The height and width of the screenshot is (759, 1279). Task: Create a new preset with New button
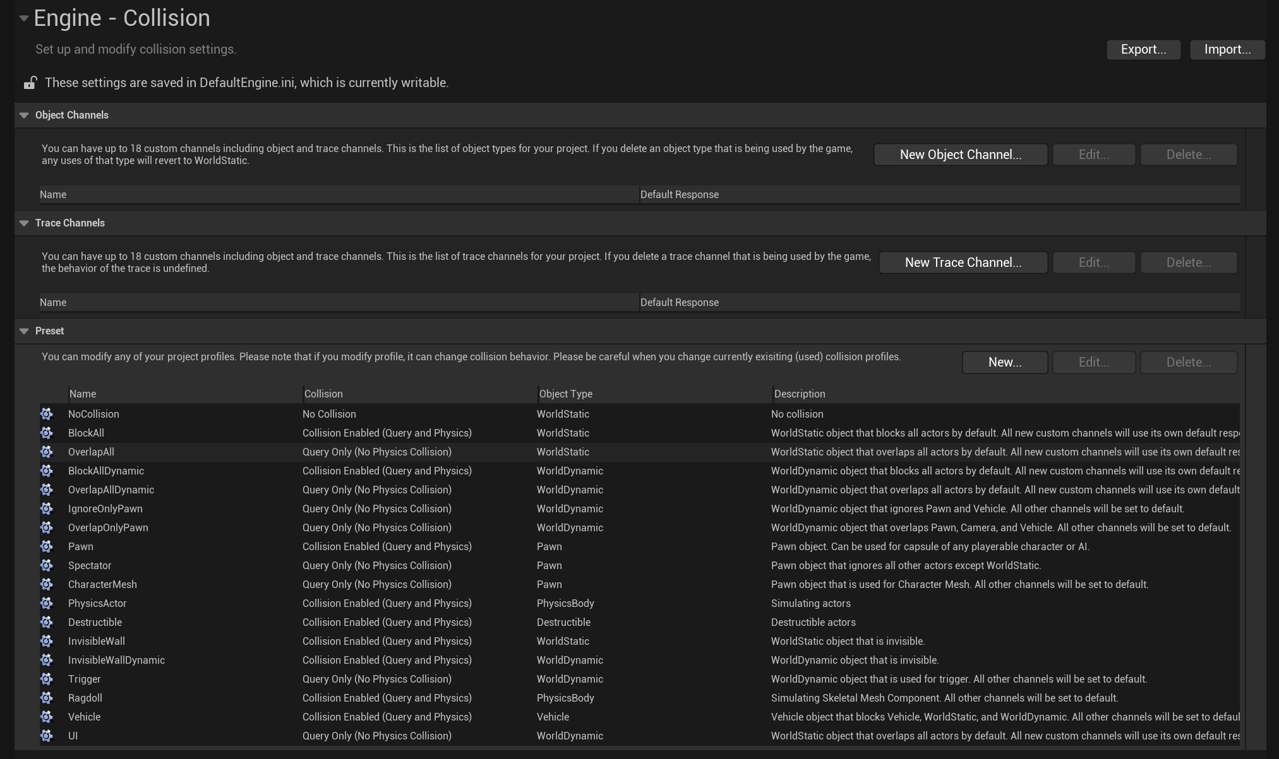[1004, 362]
